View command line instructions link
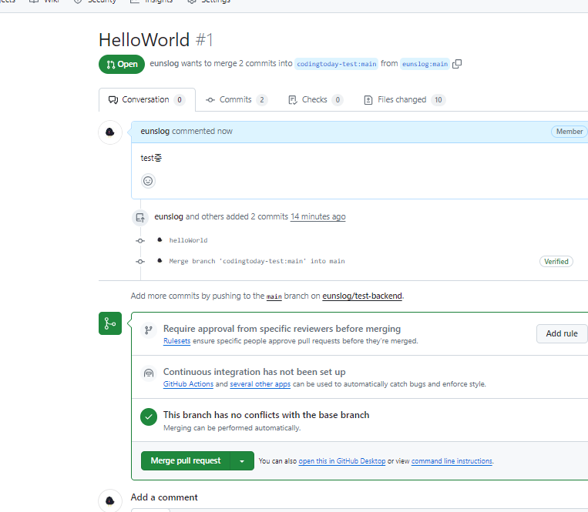Screen dimensions: 588x512 click(452, 461)
